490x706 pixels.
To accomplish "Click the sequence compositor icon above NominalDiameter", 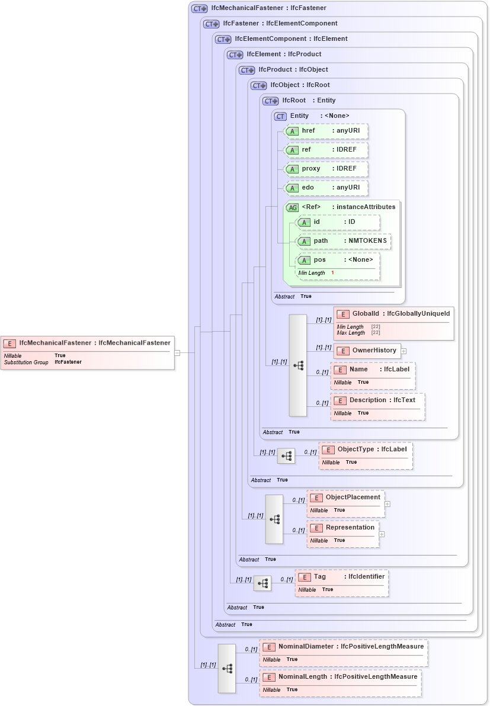I will pos(228,668).
